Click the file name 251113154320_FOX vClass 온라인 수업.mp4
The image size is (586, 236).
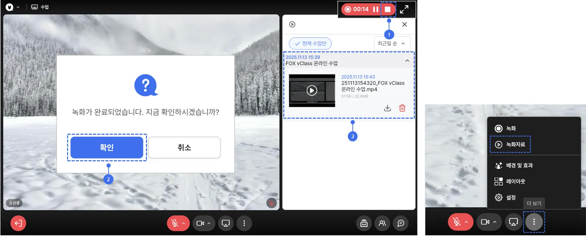pos(373,86)
